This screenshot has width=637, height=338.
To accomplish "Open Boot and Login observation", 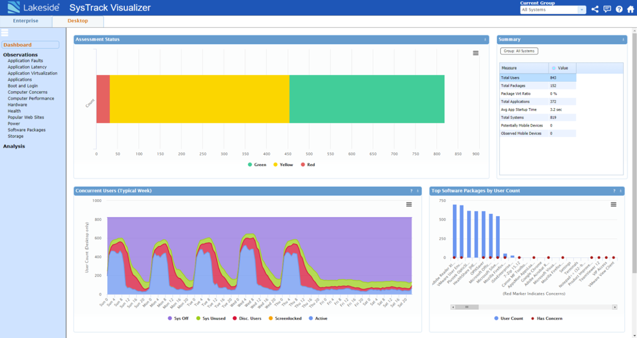I will tap(22, 86).
